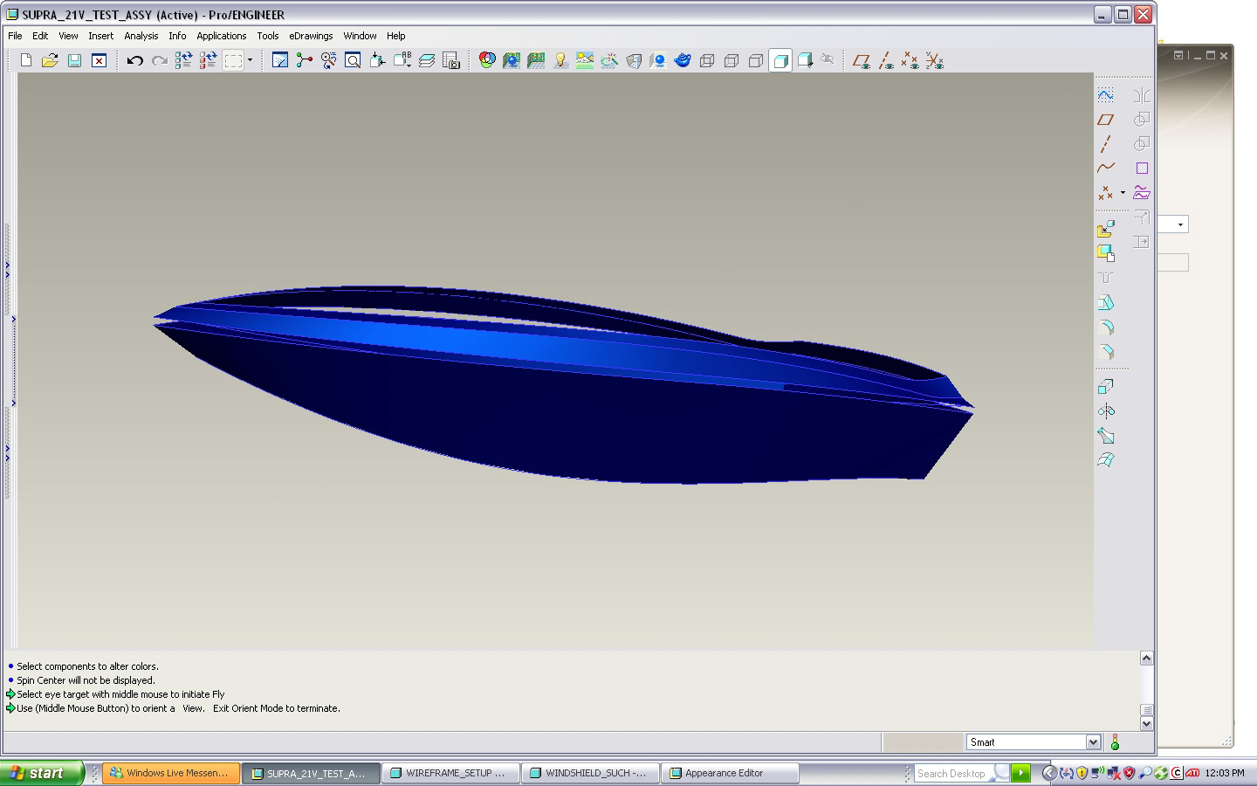Open the Tools menu

coord(268,36)
